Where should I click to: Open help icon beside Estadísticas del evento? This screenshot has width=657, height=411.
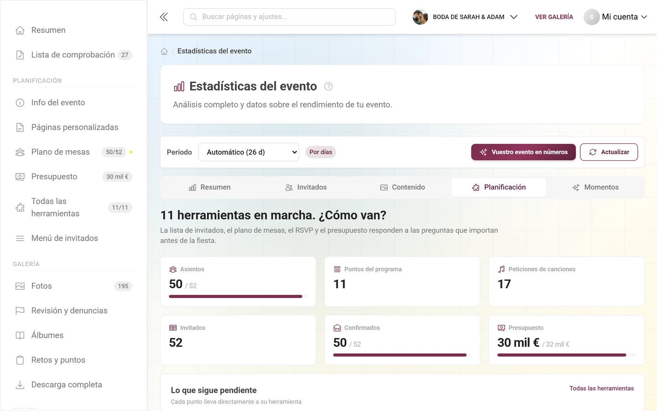pyautogui.click(x=328, y=86)
